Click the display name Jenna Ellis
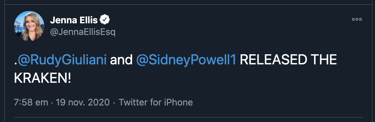 tap(74, 20)
